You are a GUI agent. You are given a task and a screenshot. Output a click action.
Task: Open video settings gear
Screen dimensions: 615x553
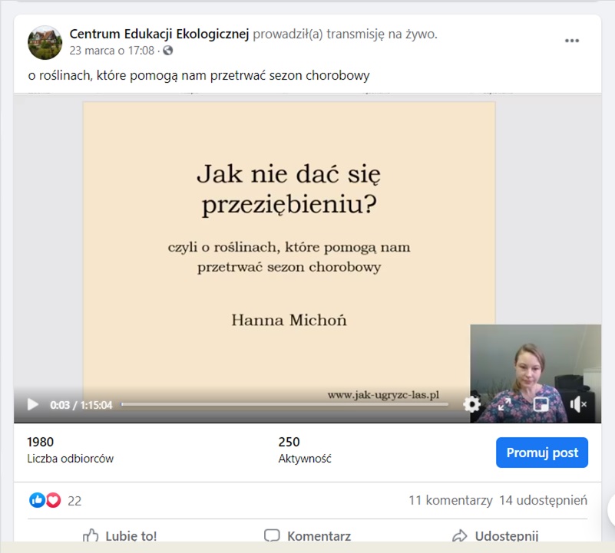(471, 404)
